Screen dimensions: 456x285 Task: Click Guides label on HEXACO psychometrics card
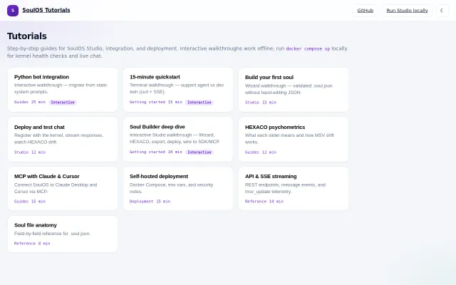click(x=252, y=152)
